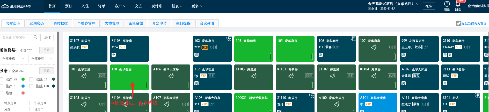Screen dimensions: 489x112
Task: Open the 全部楼栋 building dropdown
Action: (13, 59)
